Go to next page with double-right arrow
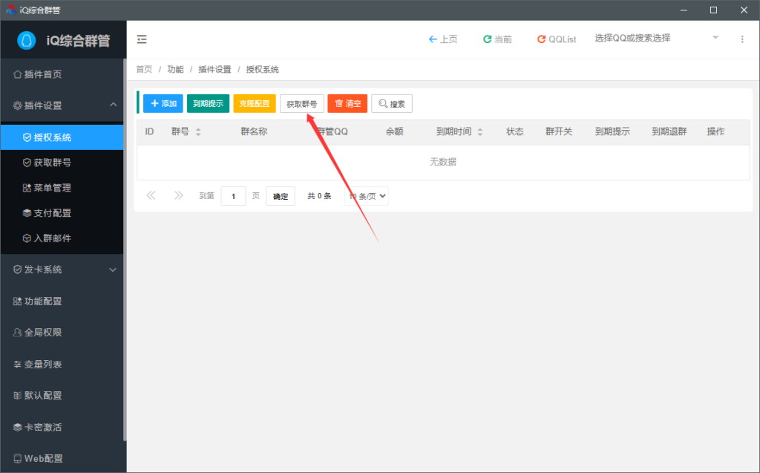This screenshot has width=760, height=473. 179,195
